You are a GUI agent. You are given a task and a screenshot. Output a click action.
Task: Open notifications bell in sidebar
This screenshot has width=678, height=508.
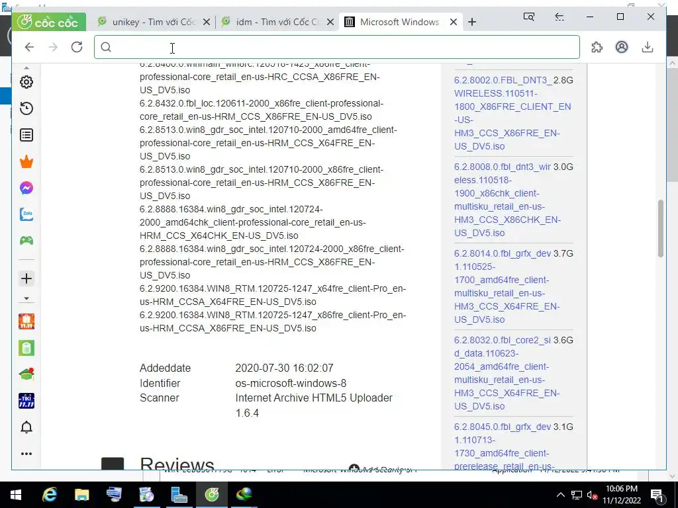(26, 427)
